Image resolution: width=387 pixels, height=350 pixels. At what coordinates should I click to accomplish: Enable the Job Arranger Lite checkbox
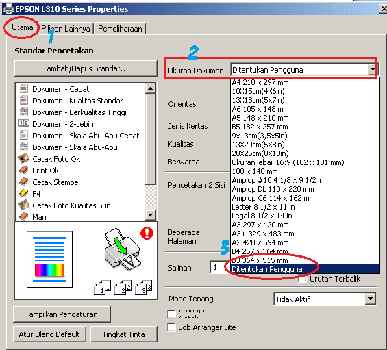coord(171,327)
